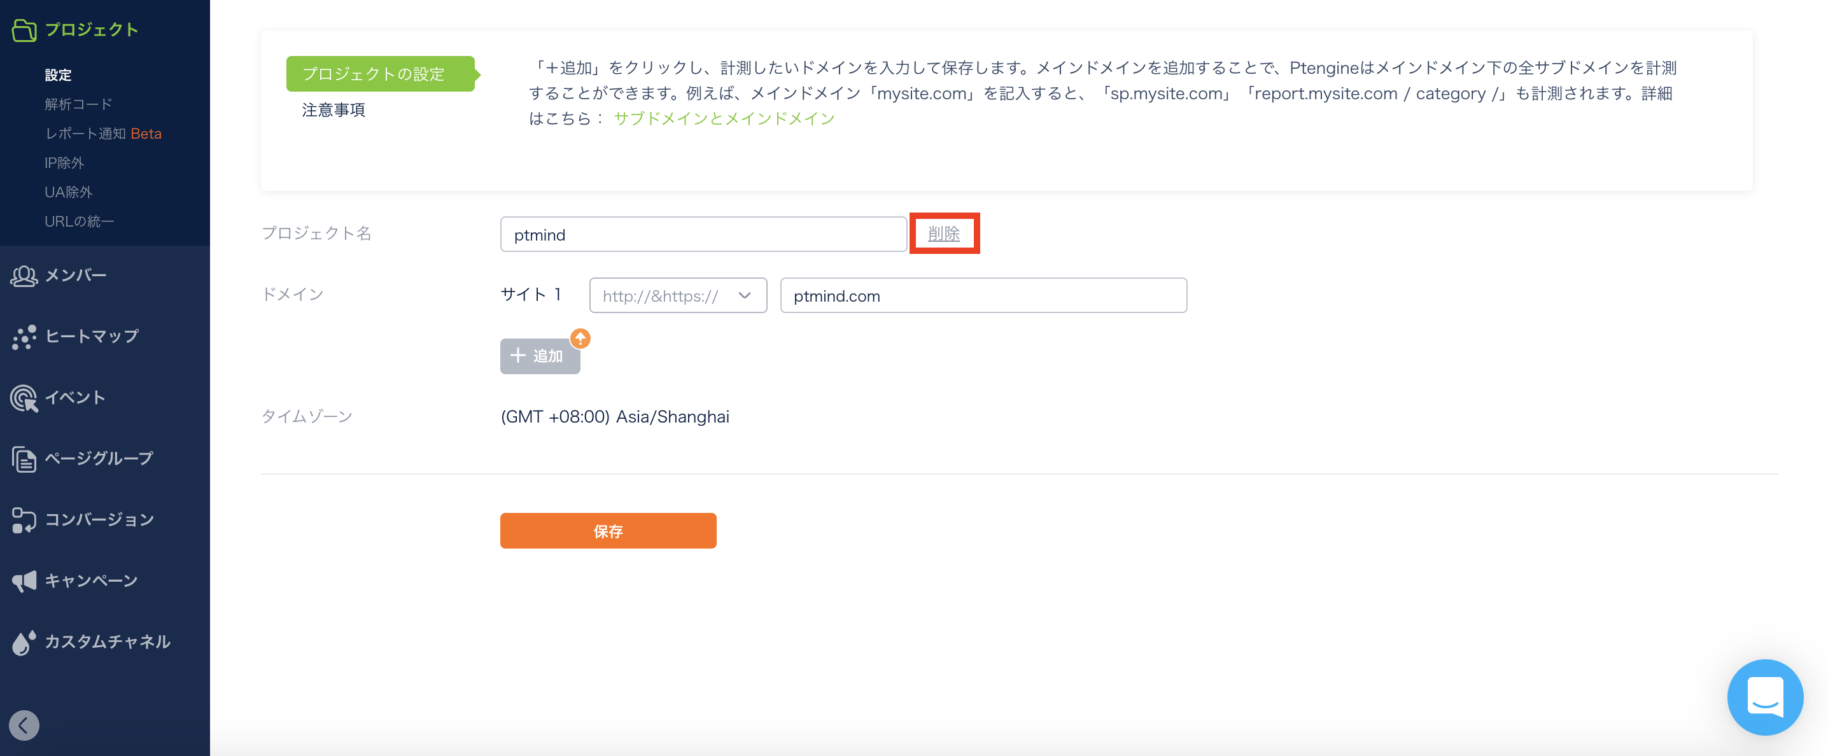The image size is (1828, 756).
Task: Click the orange upgrade arrow badge
Action: click(x=580, y=339)
